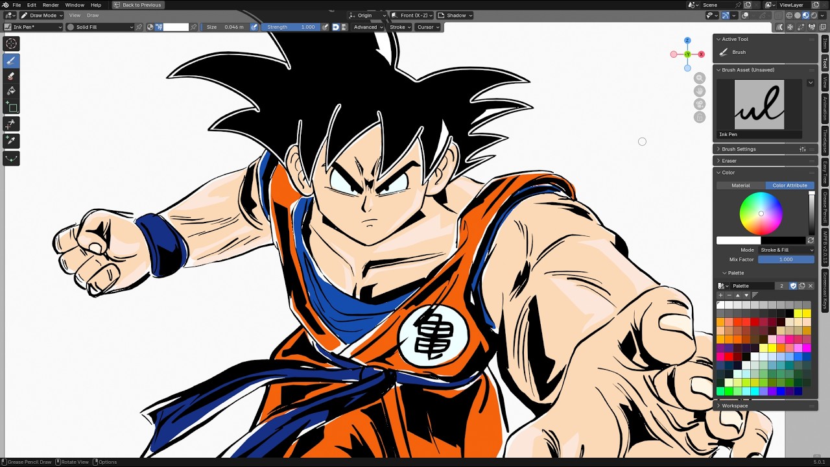
Task: Toggle the Palette fake user shield
Action: 793,286
